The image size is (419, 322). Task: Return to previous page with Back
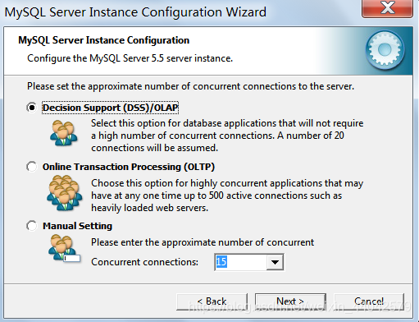click(212, 301)
